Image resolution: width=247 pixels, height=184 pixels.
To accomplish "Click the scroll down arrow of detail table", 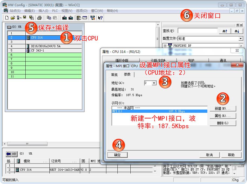I will pyautogui.click(x=155, y=171).
